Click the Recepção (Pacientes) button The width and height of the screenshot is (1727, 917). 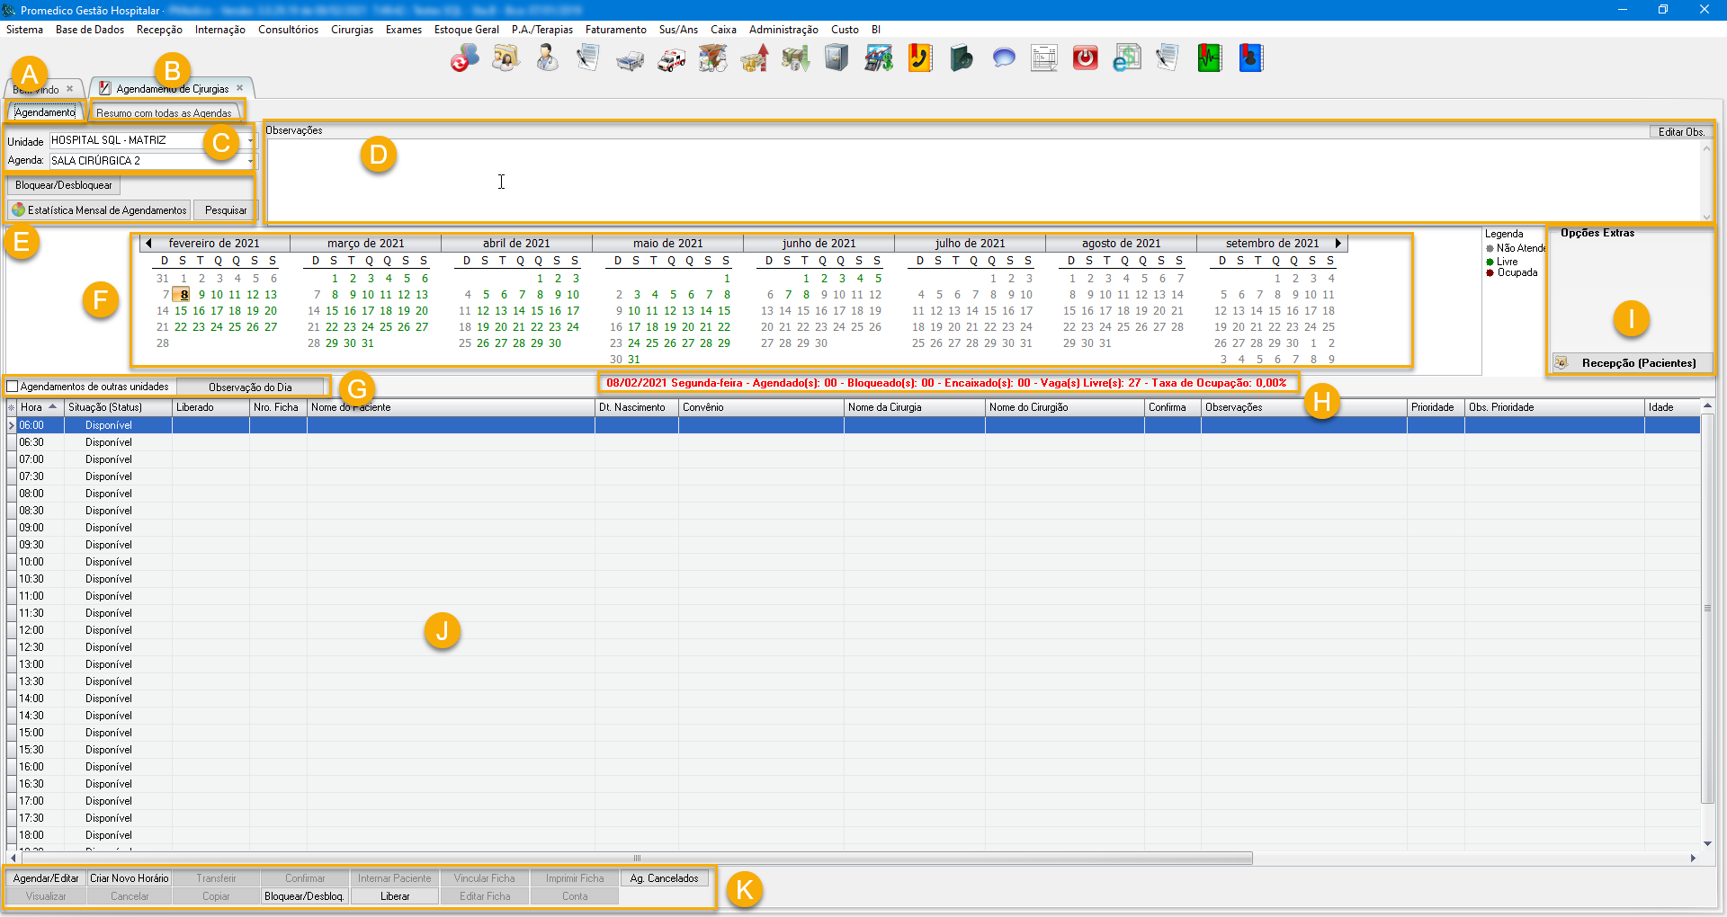point(1630,362)
